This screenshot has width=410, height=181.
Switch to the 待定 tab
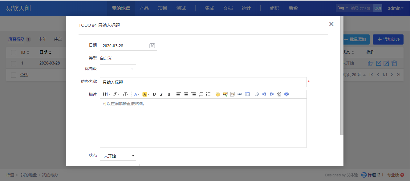point(58,39)
